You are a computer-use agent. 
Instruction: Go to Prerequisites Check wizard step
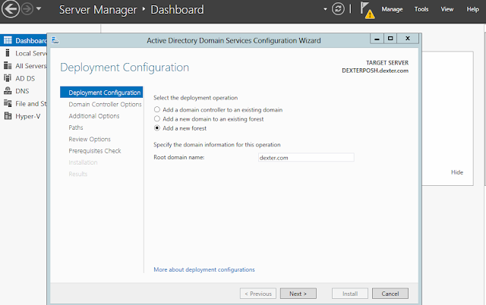tap(95, 151)
